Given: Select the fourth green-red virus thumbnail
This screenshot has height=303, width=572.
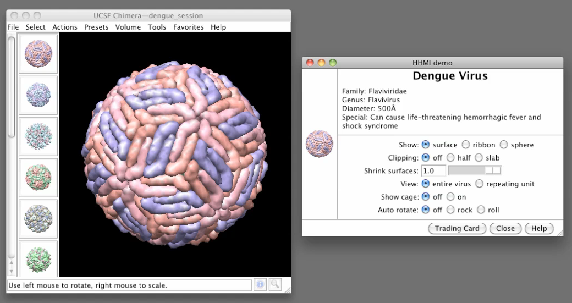Looking at the screenshot, I should (38, 177).
